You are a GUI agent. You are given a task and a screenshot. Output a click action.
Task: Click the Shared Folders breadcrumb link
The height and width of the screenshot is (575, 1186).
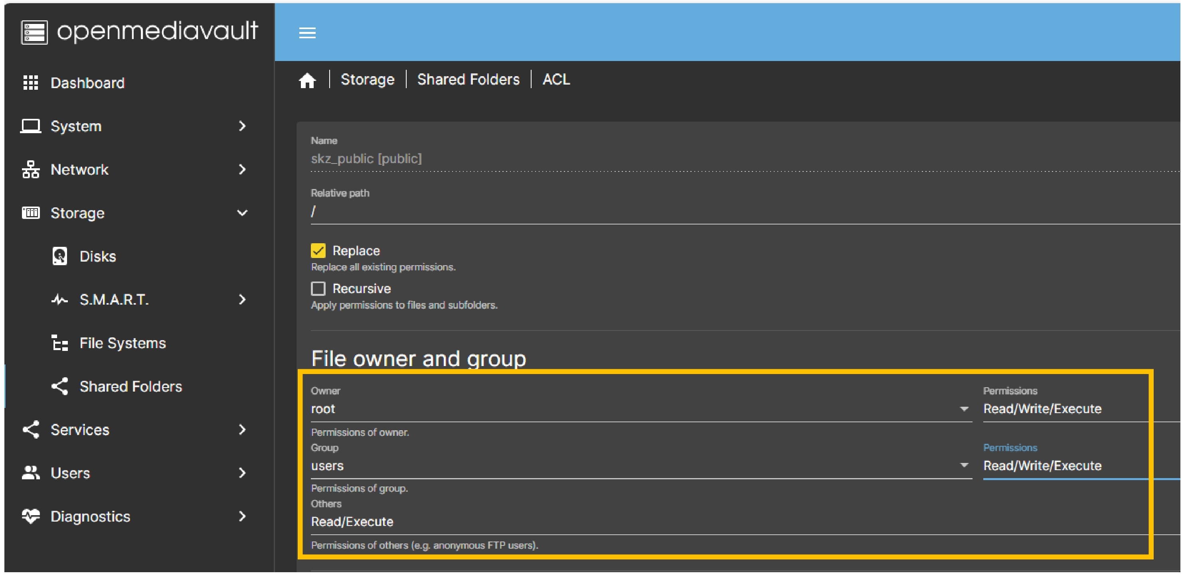(468, 79)
